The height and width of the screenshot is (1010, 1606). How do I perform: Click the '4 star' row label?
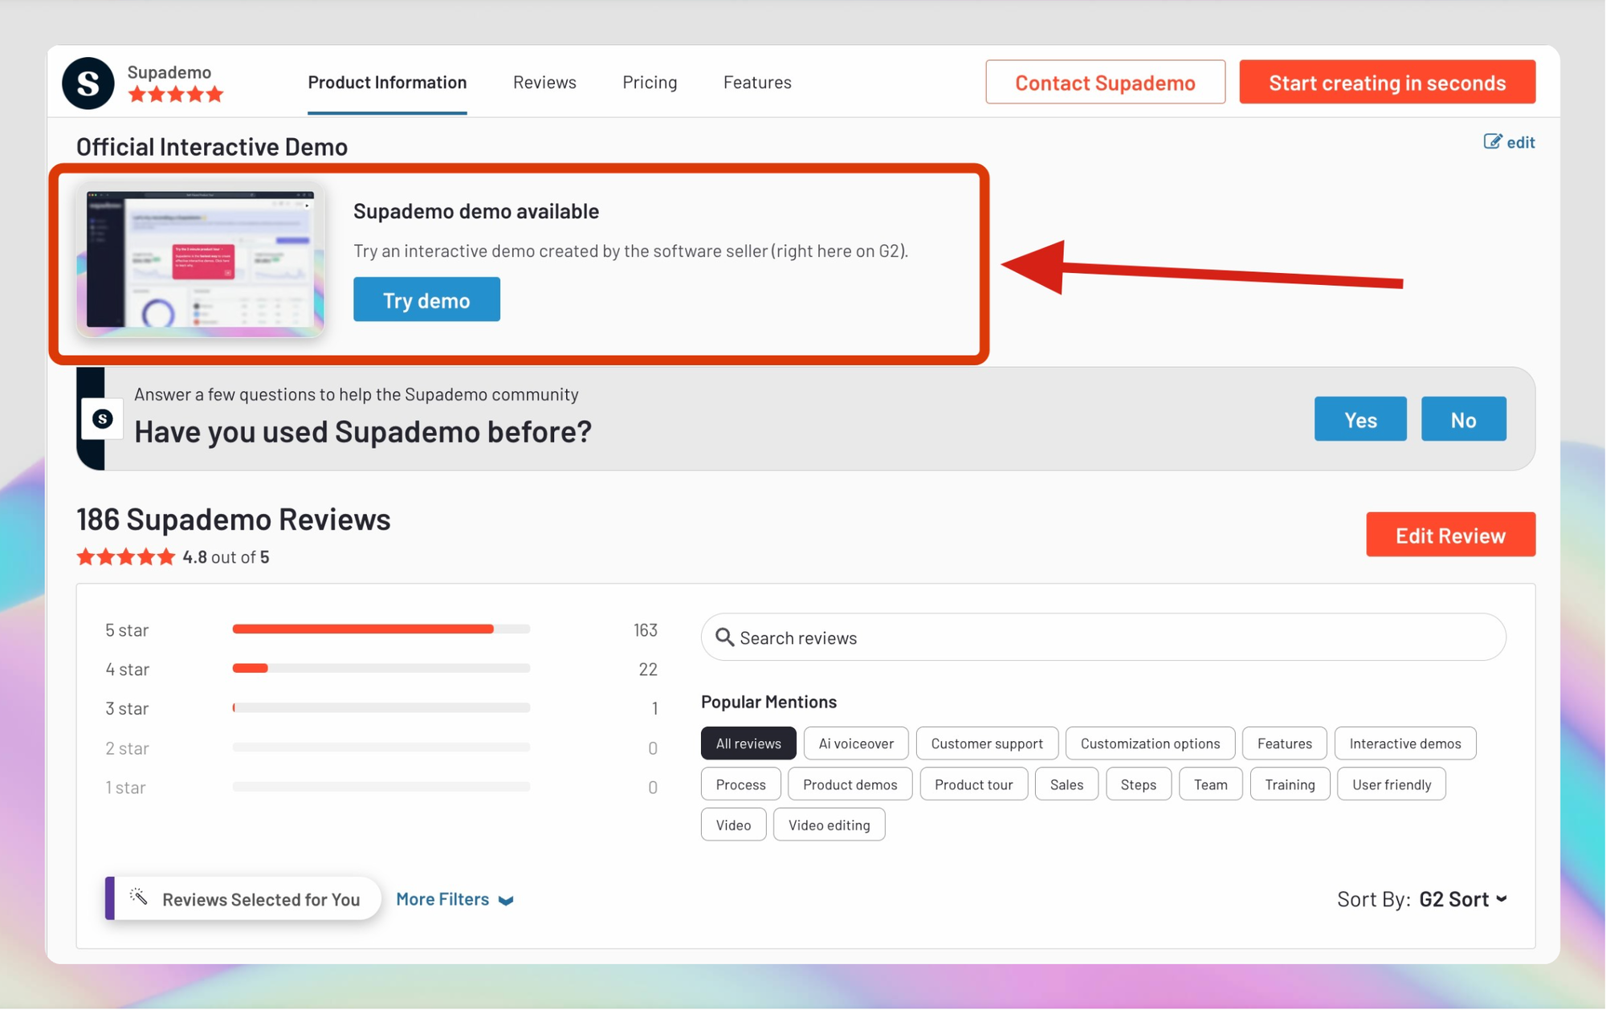coord(127,670)
